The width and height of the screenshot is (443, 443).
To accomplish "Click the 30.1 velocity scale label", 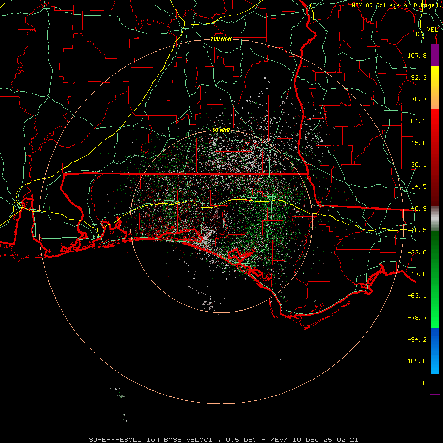I will [x=419, y=165].
